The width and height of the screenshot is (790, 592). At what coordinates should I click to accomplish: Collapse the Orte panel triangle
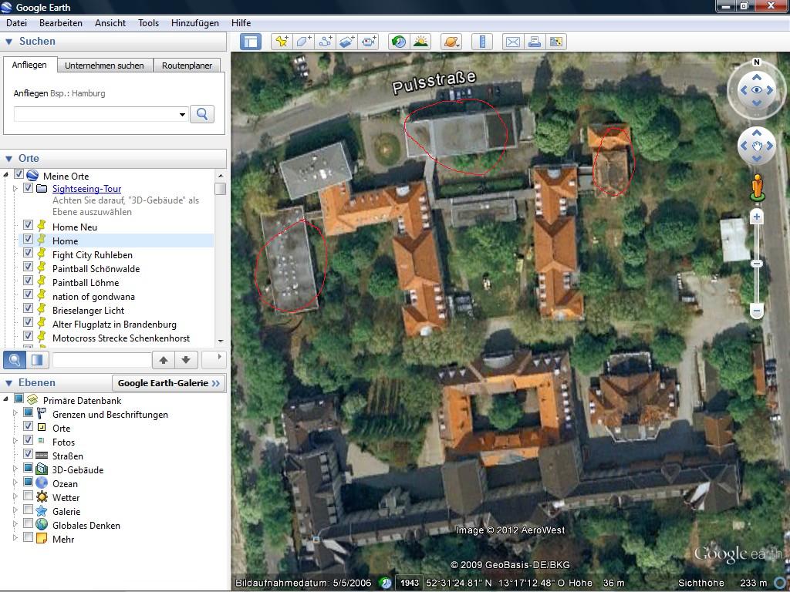8,159
